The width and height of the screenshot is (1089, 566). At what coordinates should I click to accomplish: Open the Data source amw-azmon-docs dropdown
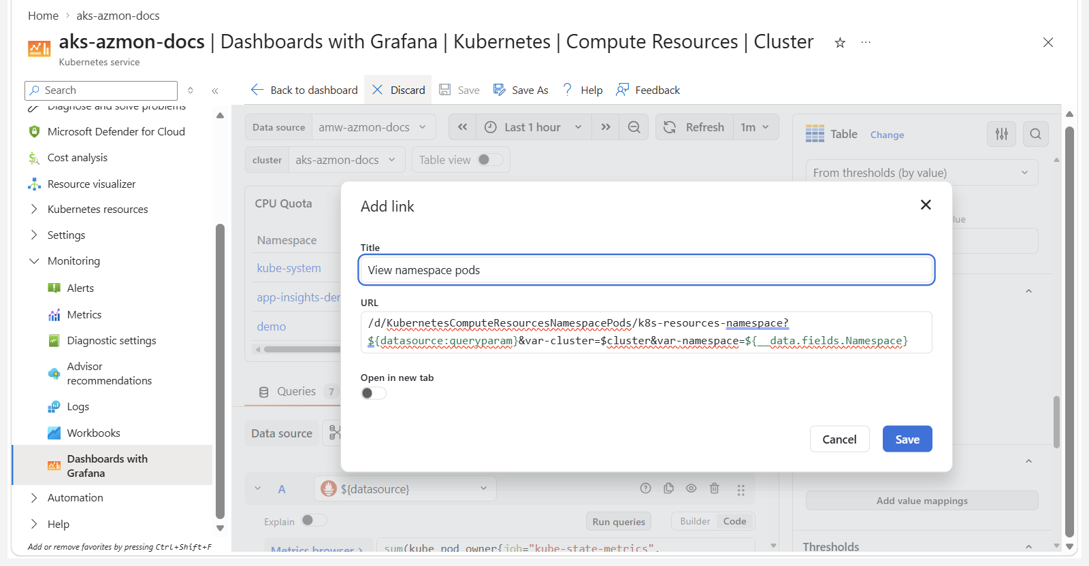click(372, 127)
